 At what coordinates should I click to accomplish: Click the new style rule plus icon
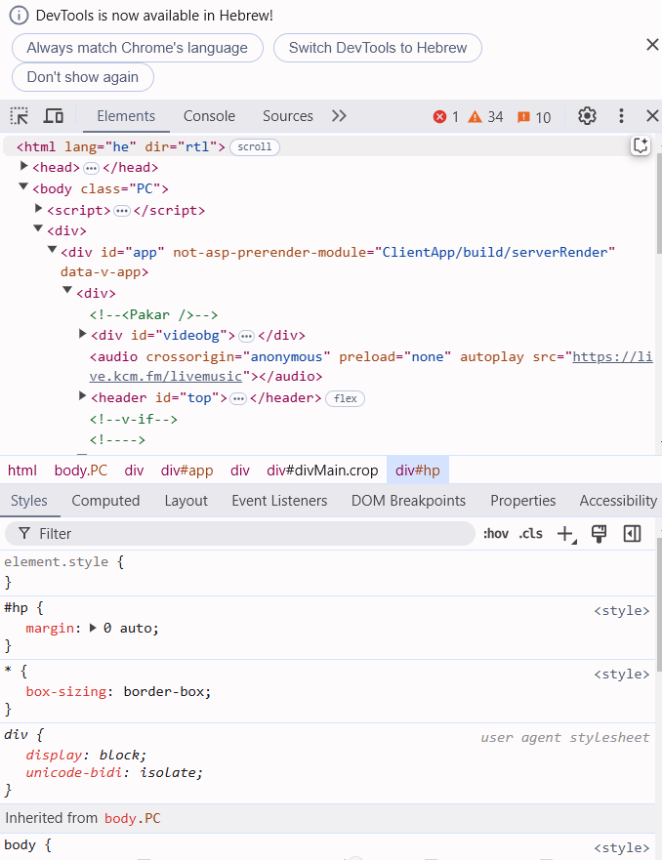click(x=564, y=533)
